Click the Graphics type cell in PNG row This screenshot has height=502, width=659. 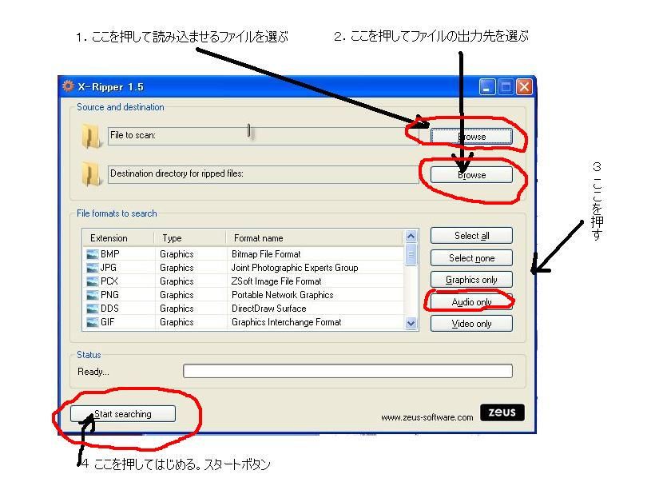pos(177,295)
